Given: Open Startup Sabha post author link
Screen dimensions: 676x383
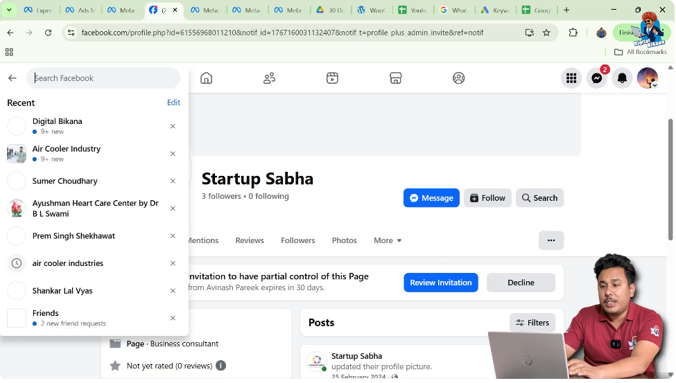Looking at the screenshot, I should pyautogui.click(x=357, y=356).
